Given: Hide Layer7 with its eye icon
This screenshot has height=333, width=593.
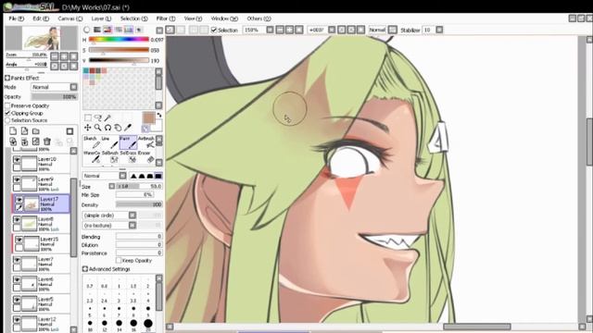Looking at the screenshot, I should 17,260.
